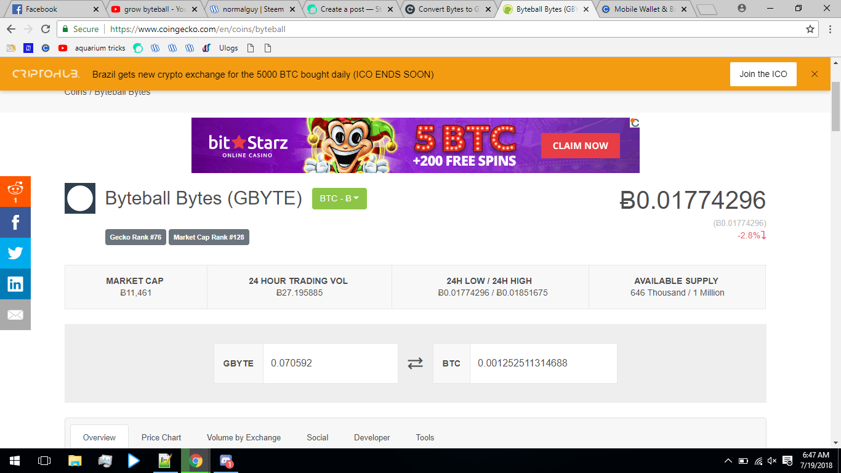Swap the GBYTE and BTC converter direction
Image resolution: width=841 pixels, height=473 pixels.
pos(416,363)
